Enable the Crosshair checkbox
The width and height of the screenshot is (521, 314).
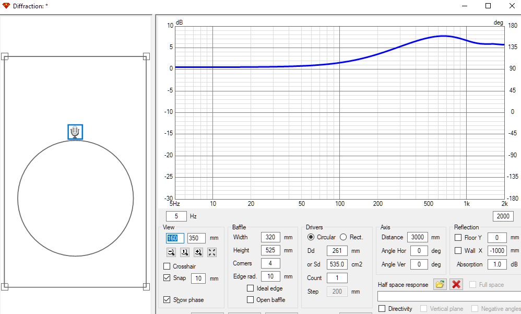[167, 266]
